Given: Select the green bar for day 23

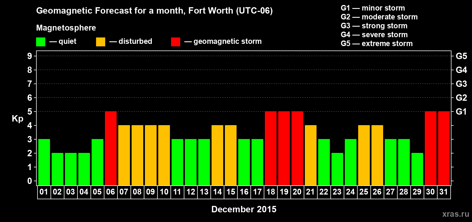Looking at the screenshot, I should 337,169.
